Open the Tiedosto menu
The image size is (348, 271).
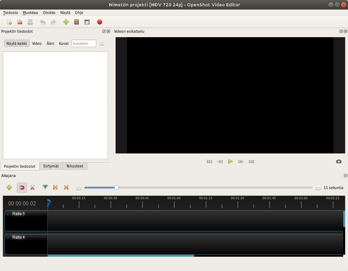coord(10,13)
